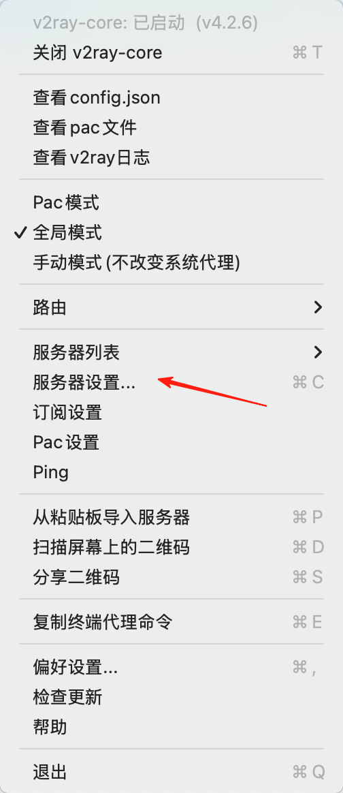Viewport: 343px width, 793px height.
Task: Expand the 路由 submenu arrow
Action: (317, 307)
